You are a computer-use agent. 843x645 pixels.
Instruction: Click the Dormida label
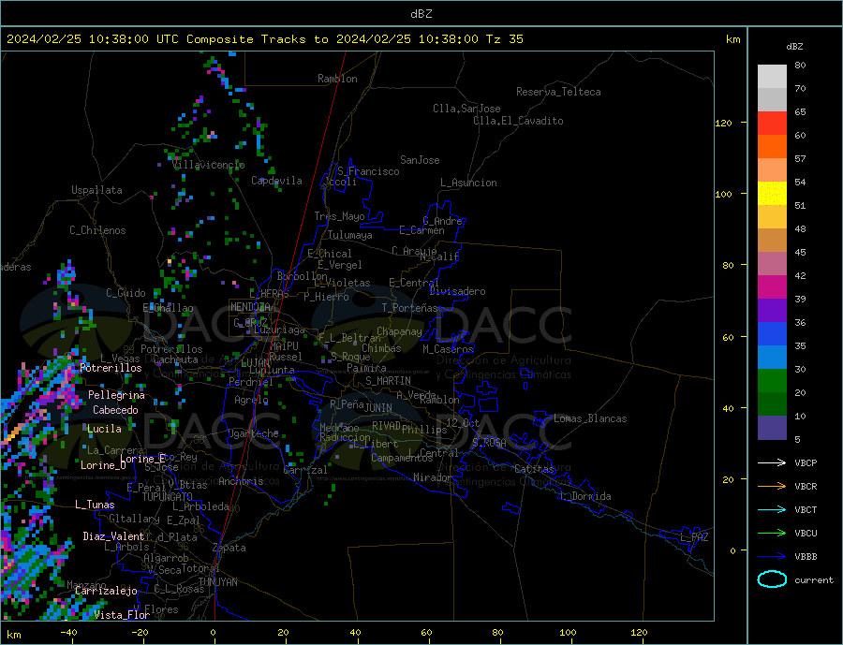pos(591,496)
